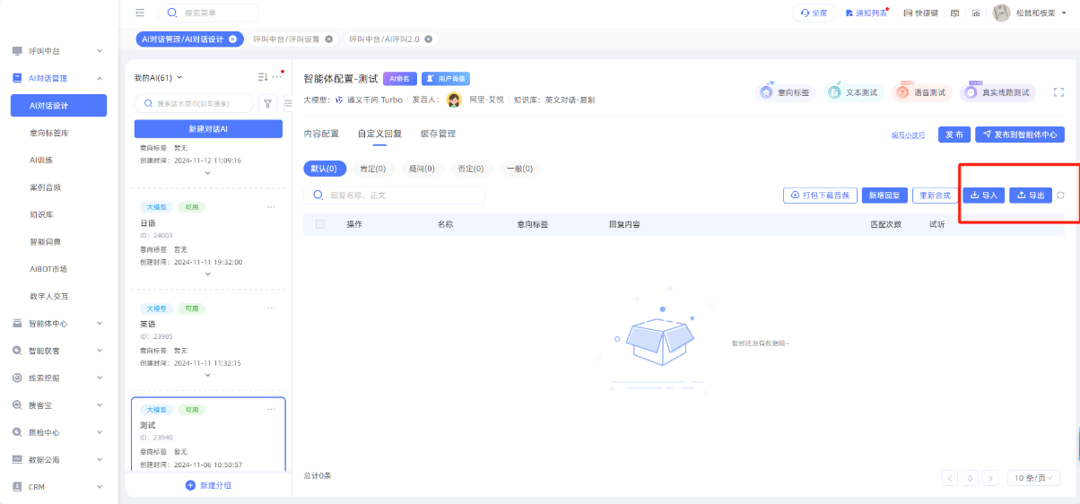Open 通知列表 notifications
This screenshot has width=1080, height=504.
[866, 13]
